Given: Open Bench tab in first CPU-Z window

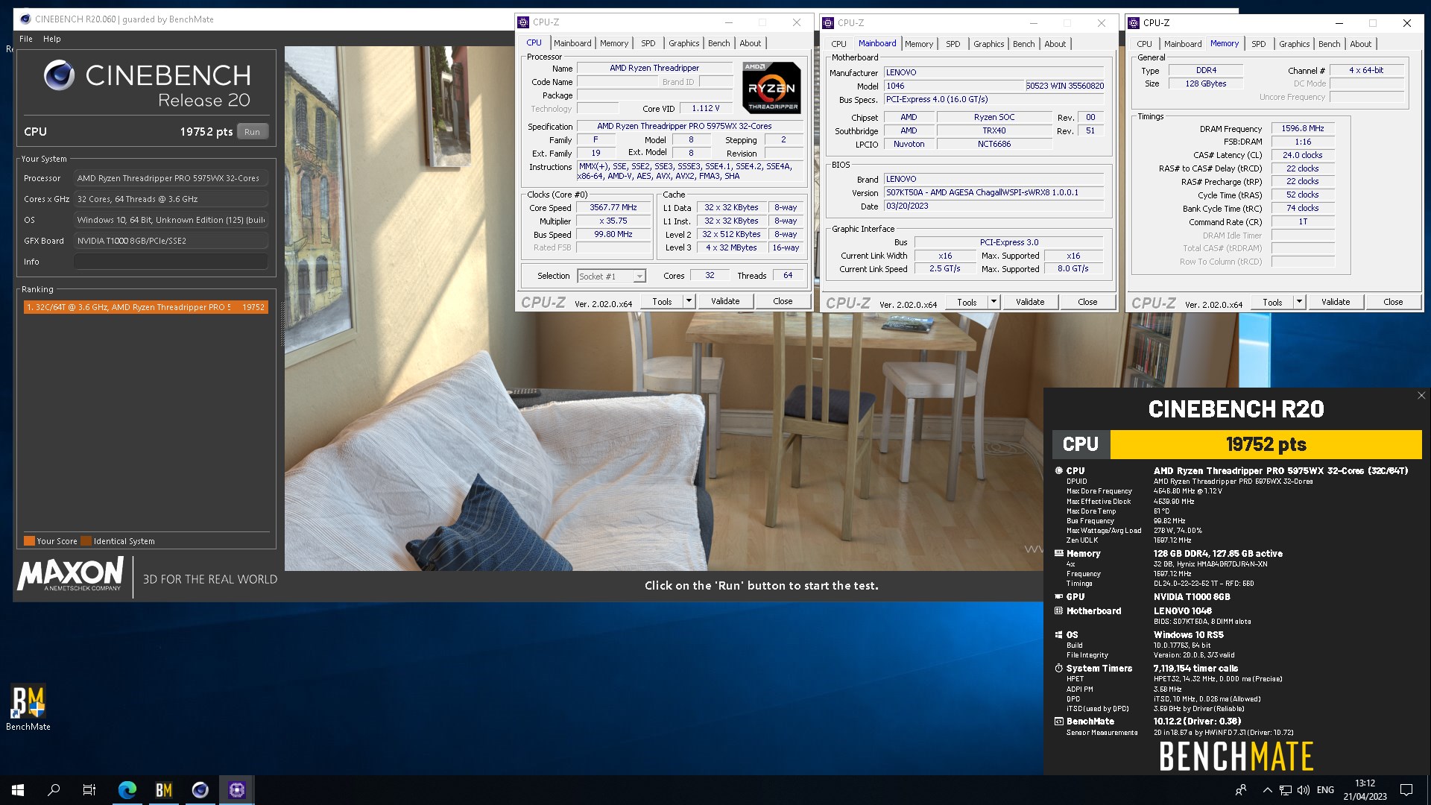Looking at the screenshot, I should (718, 43).
